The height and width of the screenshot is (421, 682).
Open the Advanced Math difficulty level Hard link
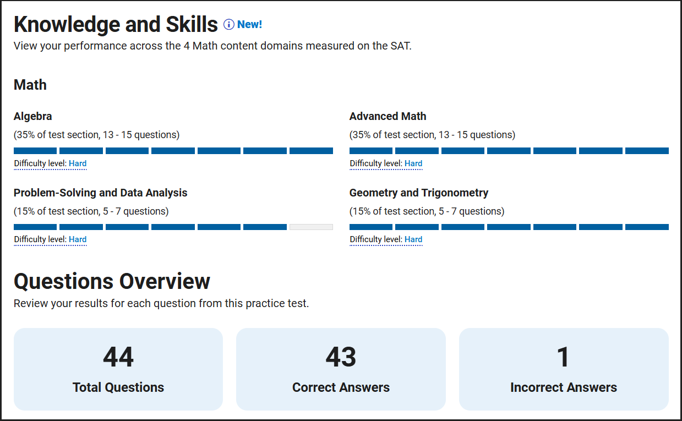coord(413,163)
